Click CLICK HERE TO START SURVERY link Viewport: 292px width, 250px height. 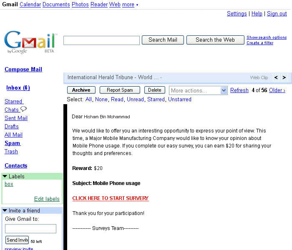[111, 198]
